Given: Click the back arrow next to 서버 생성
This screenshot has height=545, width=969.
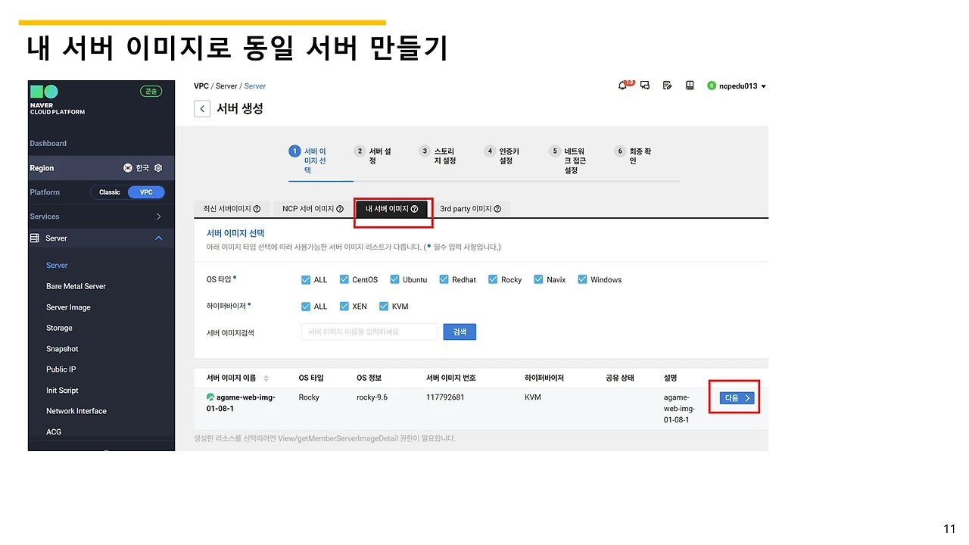Looking at the screenshot, I should [x=201, y=108].
